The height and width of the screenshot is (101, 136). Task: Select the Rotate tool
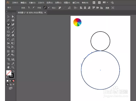tap(8, 40)
